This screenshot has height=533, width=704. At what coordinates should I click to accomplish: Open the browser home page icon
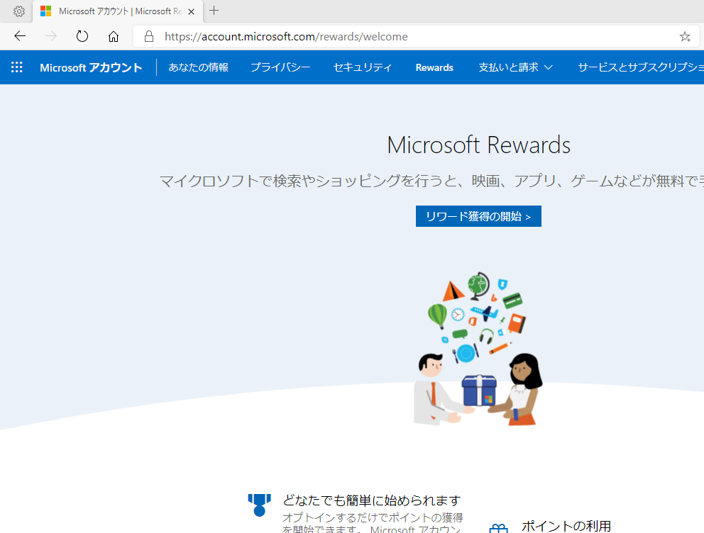pos(114,36)
